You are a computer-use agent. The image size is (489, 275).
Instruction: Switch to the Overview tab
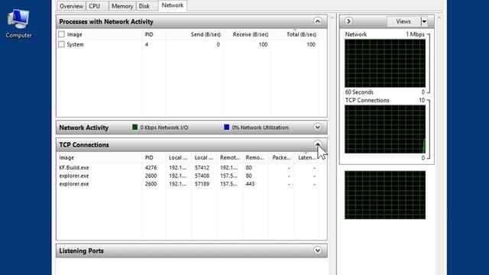pos(71,6)
